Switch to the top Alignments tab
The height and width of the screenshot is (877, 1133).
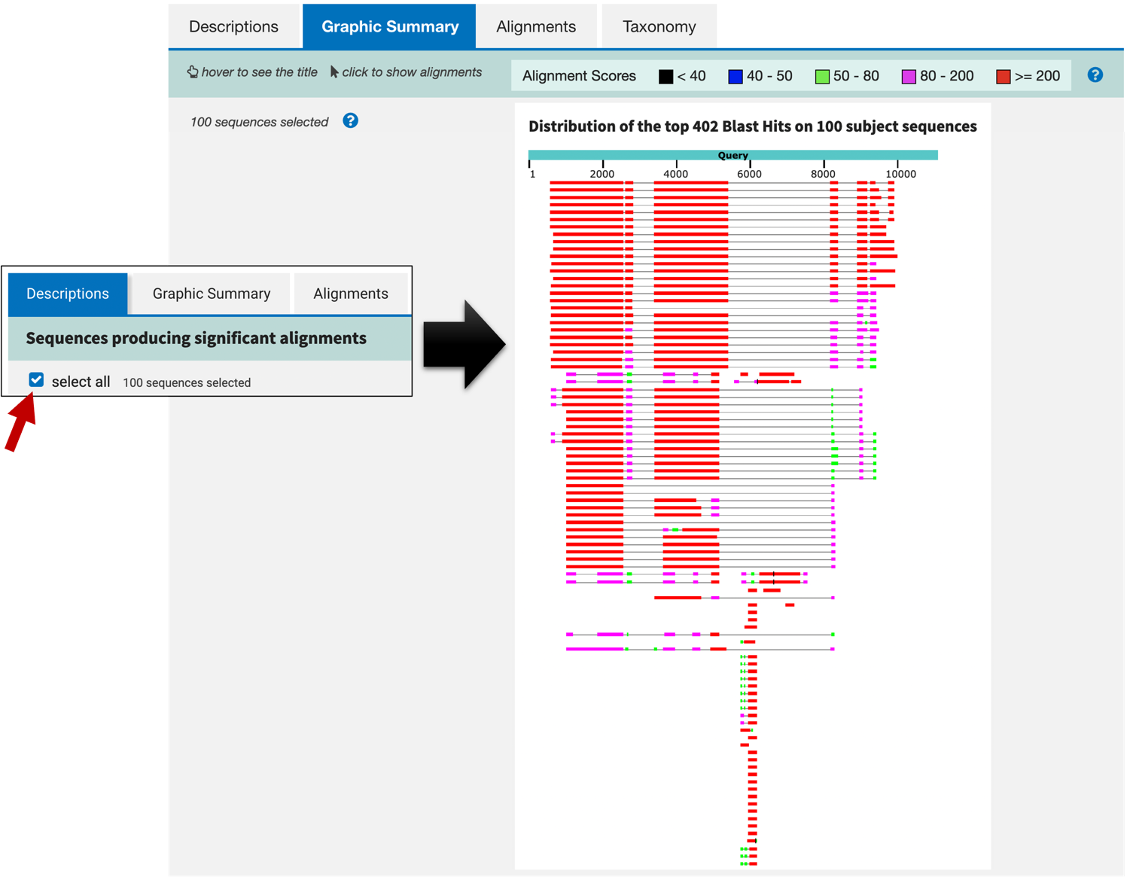click(x=535, y=26)
